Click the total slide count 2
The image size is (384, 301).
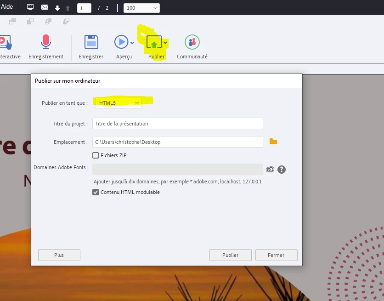coord(107,8)
